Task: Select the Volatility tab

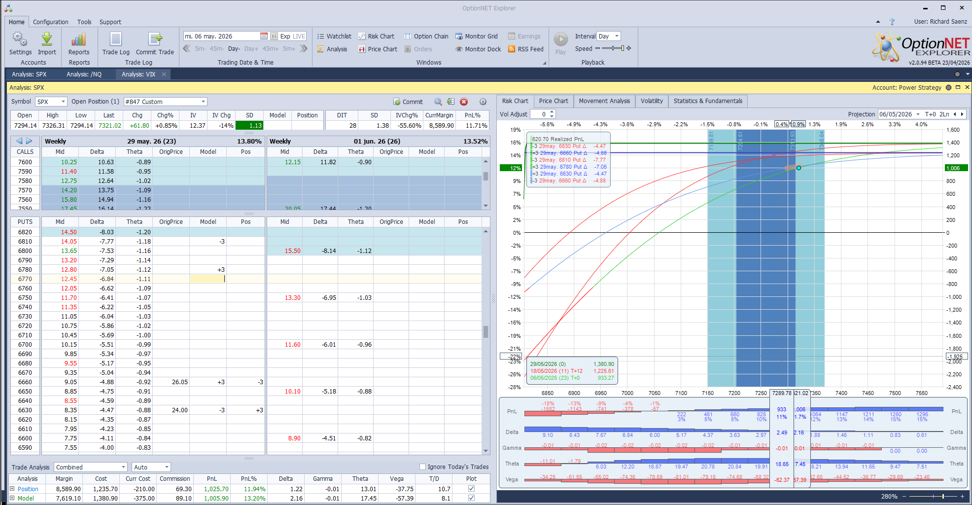Action: pos(652,101)
